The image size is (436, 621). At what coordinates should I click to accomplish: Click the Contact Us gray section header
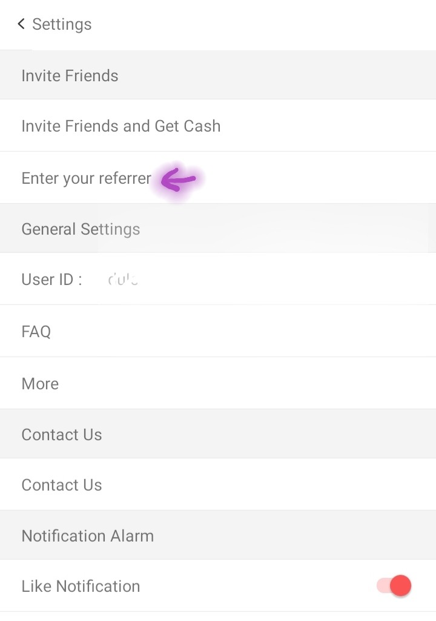62,435
